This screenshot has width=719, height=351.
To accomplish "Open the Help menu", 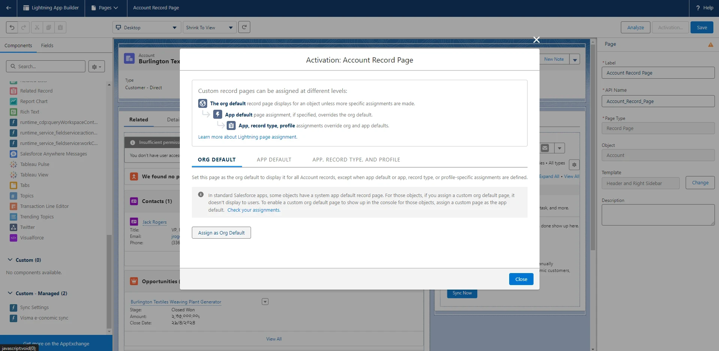I will click(x=704, y=8).
